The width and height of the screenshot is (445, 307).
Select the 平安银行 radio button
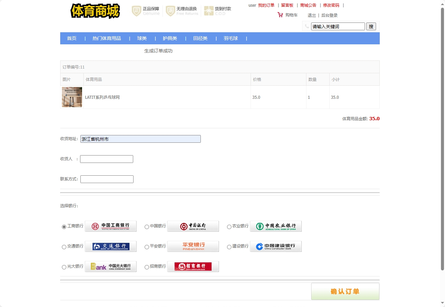click(x=146, y=247)
